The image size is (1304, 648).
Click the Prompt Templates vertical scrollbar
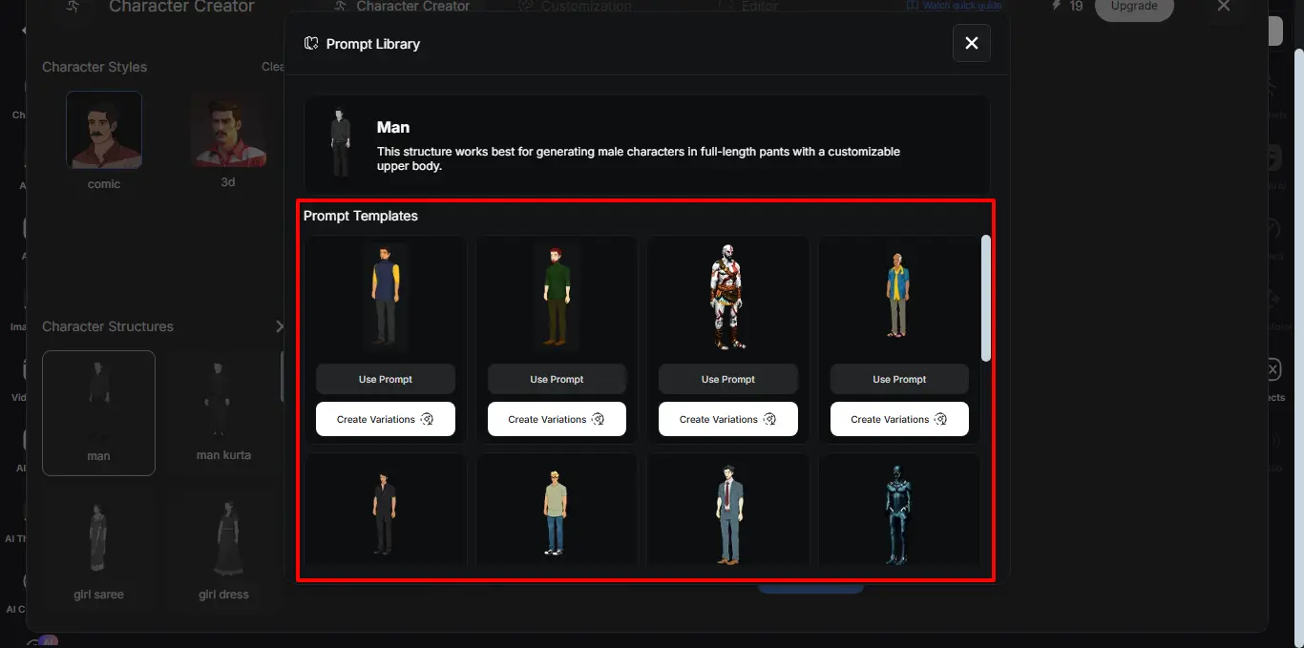[986, 298]
